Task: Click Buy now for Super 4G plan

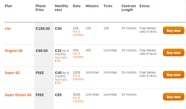Action: [x=173, y=75]
